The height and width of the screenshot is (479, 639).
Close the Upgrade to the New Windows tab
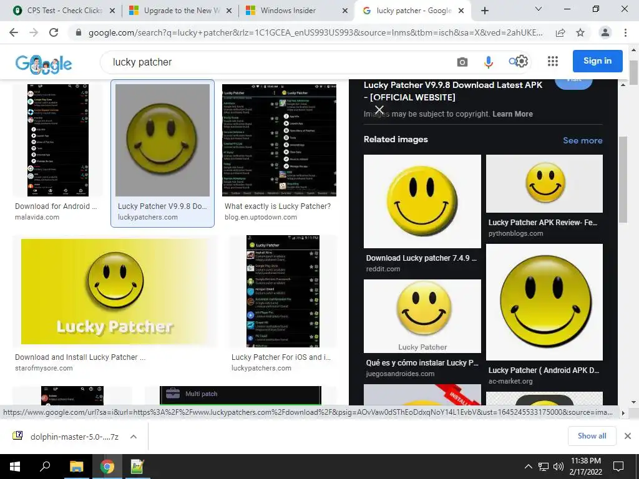229,11
